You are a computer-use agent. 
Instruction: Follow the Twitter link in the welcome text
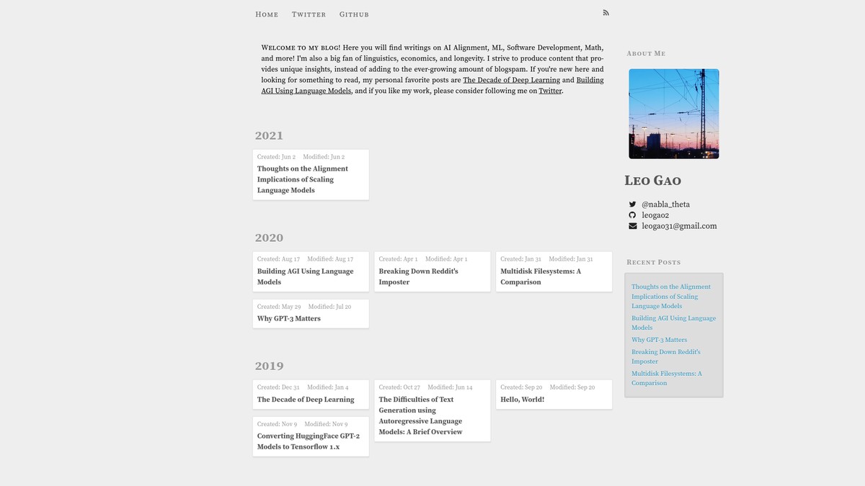[550, 91]
